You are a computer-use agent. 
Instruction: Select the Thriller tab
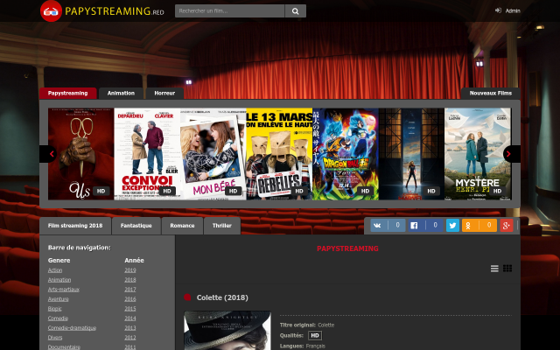click(x=222, y=226)
